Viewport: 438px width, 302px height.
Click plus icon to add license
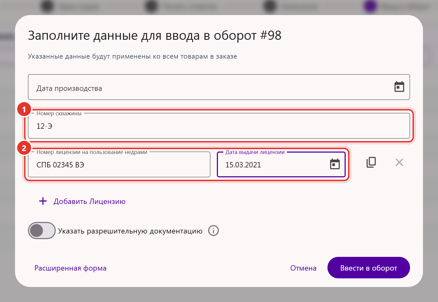coord(43,201)
